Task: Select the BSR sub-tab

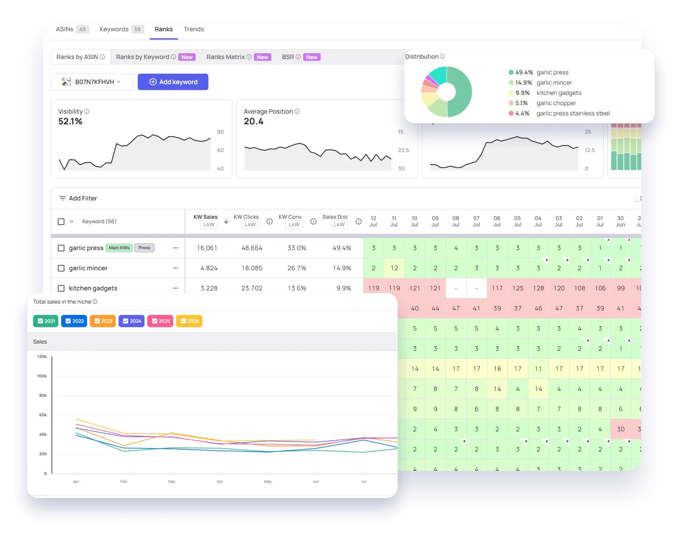Action: pyautogui.click(x=301, y=57)
